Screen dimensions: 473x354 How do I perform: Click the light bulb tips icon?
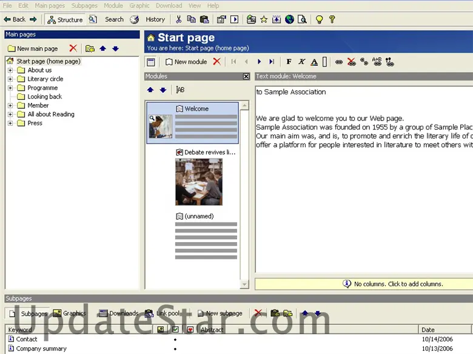[319, 19]
